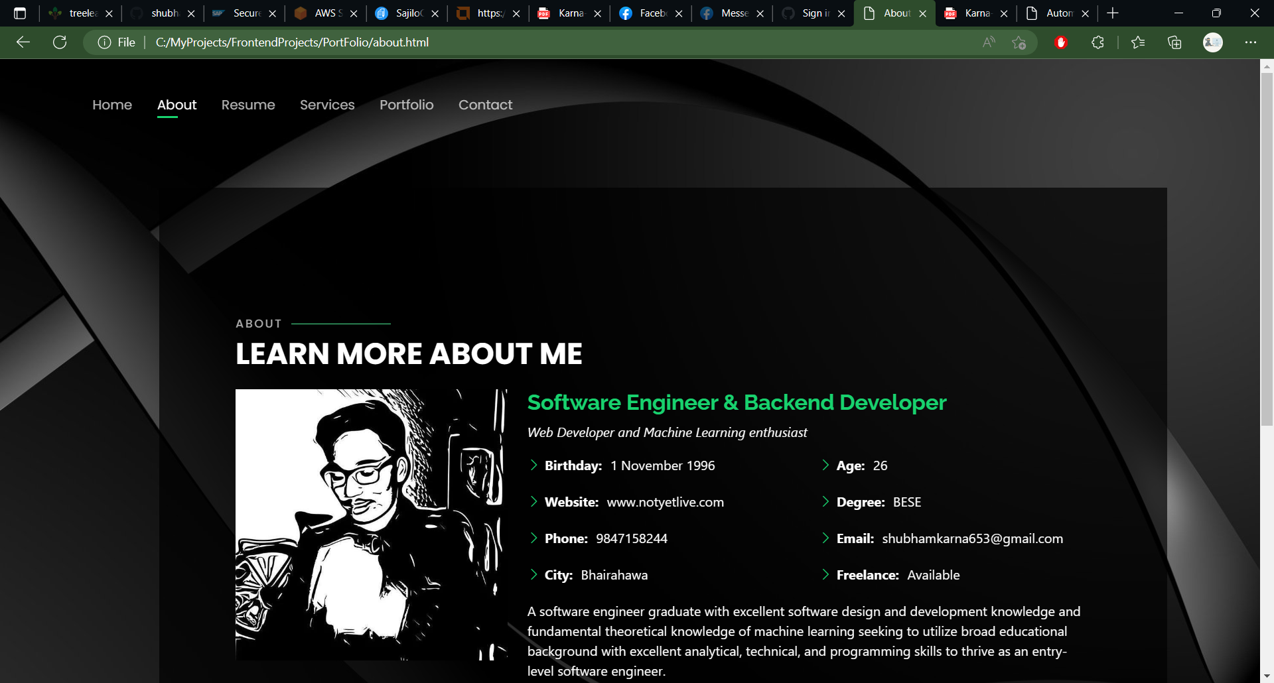Click the chevron beside City
The height and width of the screenshot is (683, 1274).
click(533, 574)
